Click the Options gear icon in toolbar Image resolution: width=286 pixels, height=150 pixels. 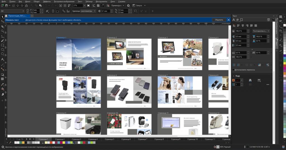tap(128, 6)
